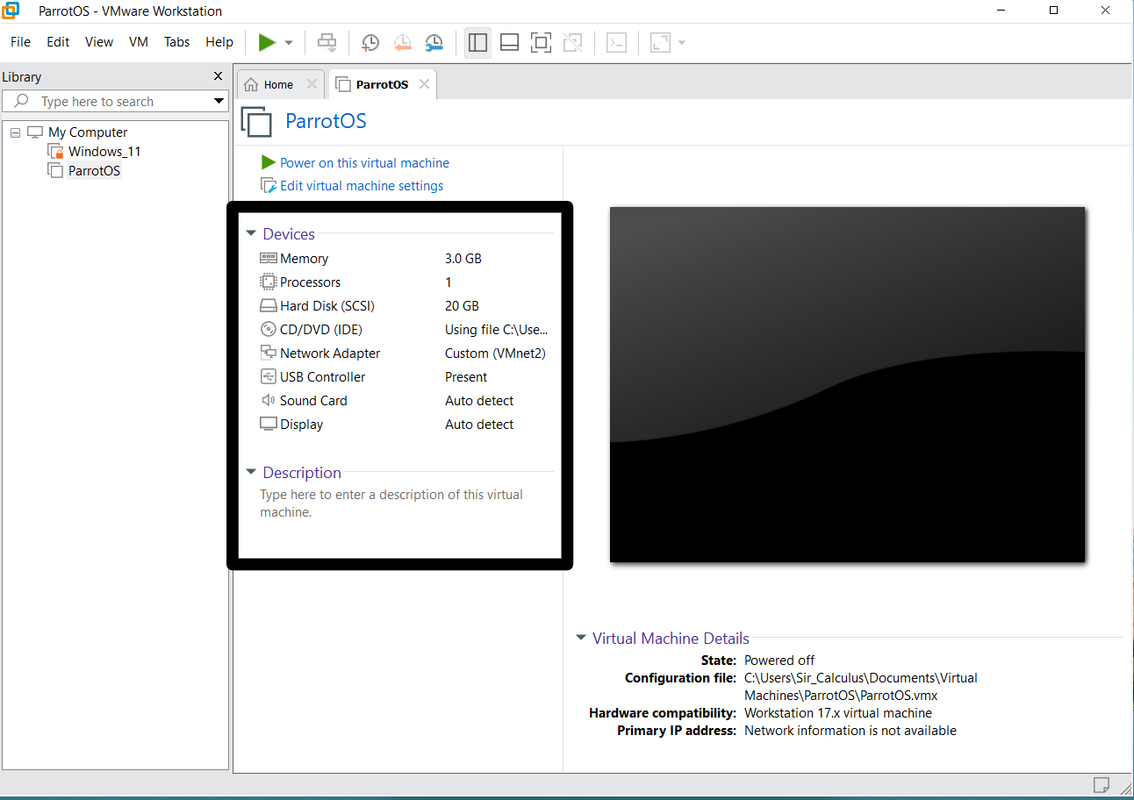This screenshot has height=800, width=1134.
Task: Click the message log icon in status bar
Action: [x=1102, y=784]
